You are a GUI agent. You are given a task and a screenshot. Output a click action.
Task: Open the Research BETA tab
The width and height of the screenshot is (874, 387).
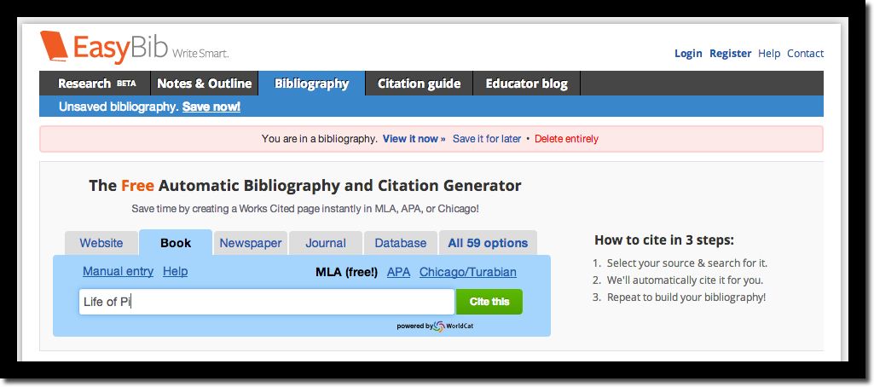[96, 84]
